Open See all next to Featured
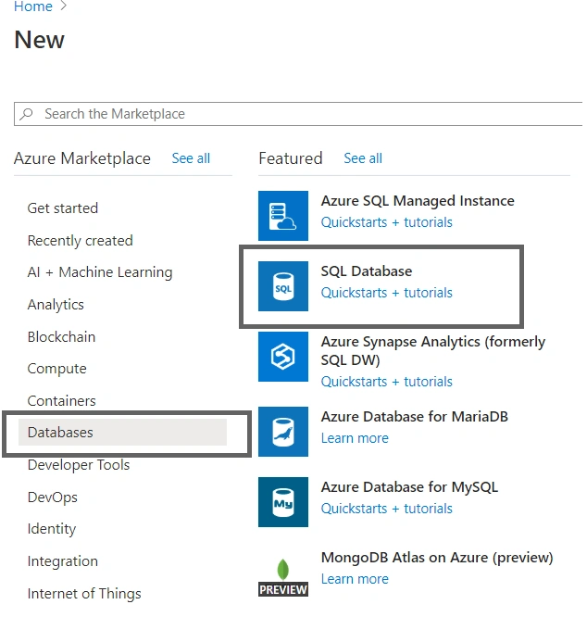The width and height of the screenshot is (587, 617). (x=363, y=158)
